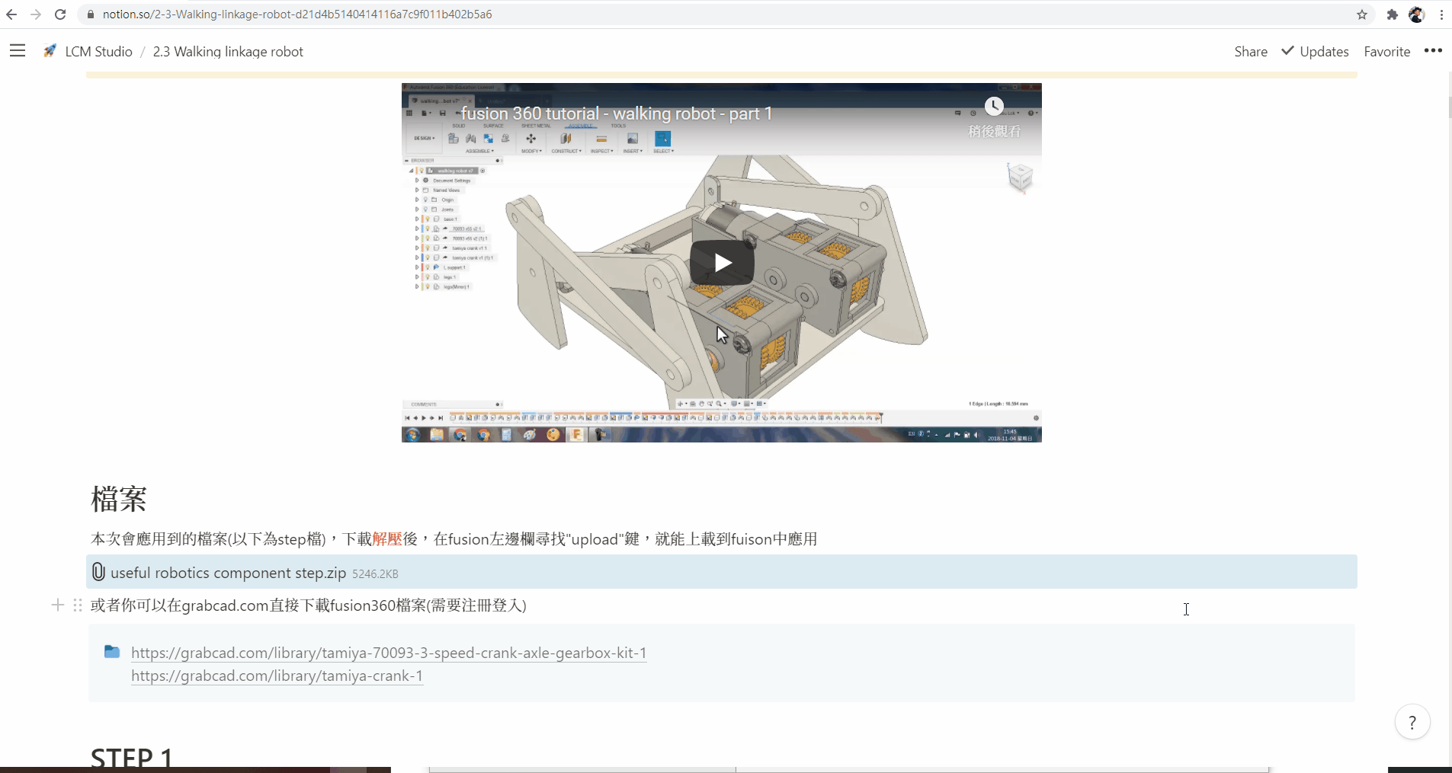Viewport: 1452px width, 773px height.
Task: Open the Updates panel
Action: pyautogui.click(x=1315, y=52)
